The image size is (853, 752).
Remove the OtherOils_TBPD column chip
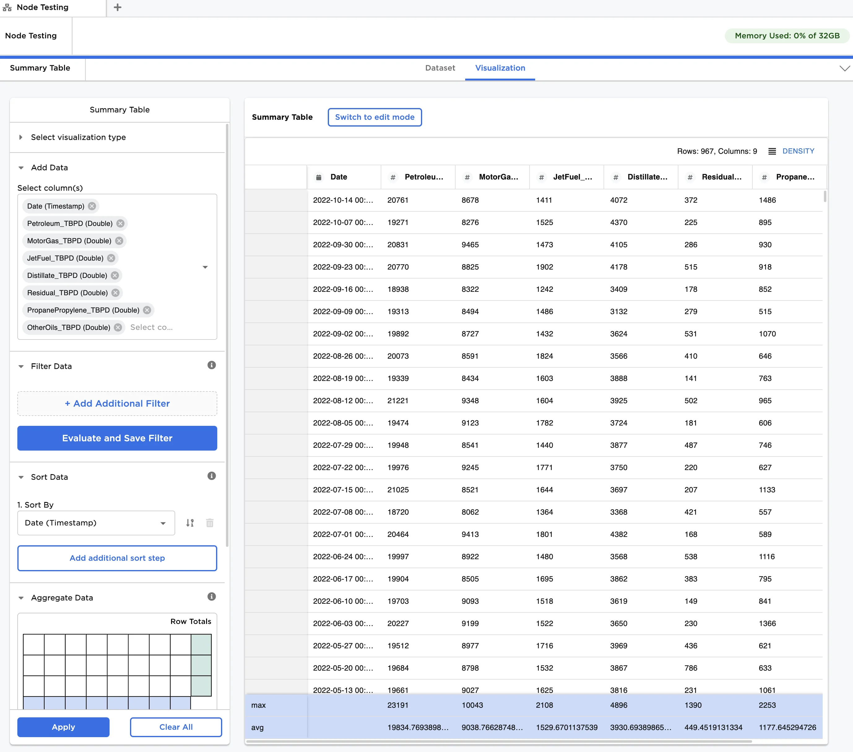pos(118,328)
